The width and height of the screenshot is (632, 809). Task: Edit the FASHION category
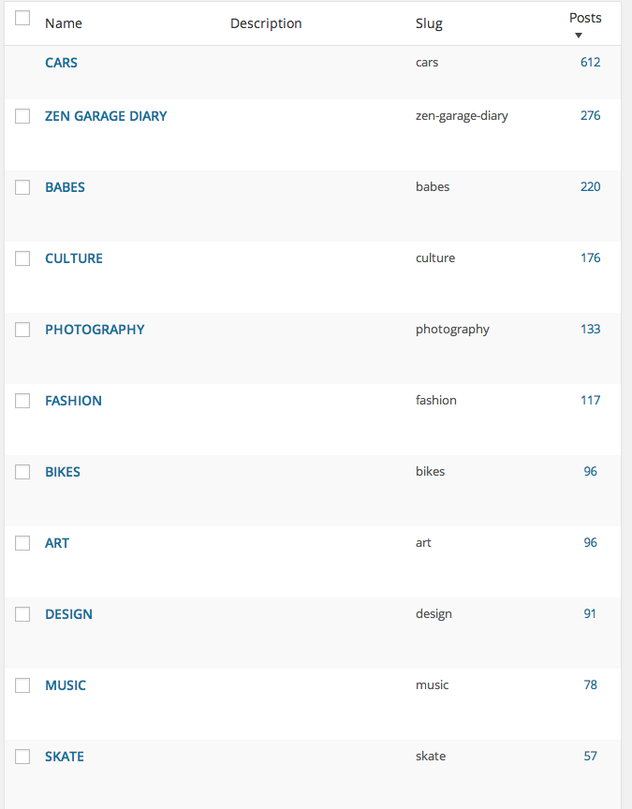(x=73, y=401)
